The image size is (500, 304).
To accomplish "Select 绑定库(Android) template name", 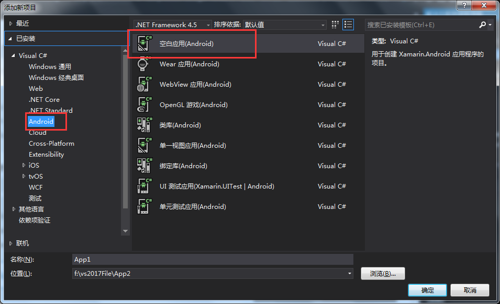I will pyautogui.click(x=183, y=166).
